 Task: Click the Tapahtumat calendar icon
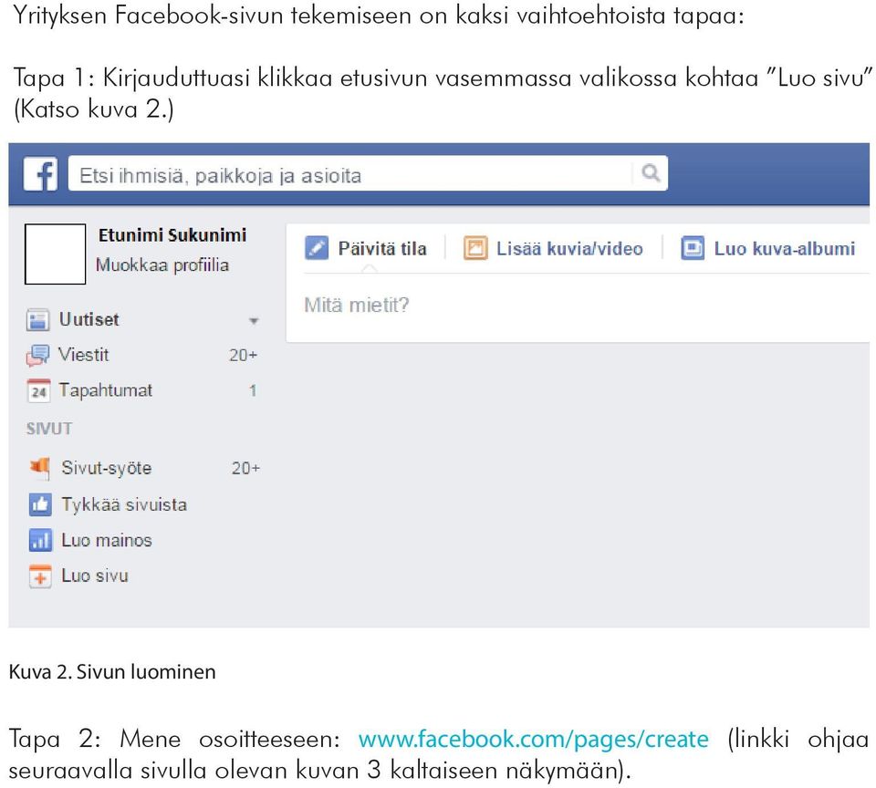click(38, 391)
